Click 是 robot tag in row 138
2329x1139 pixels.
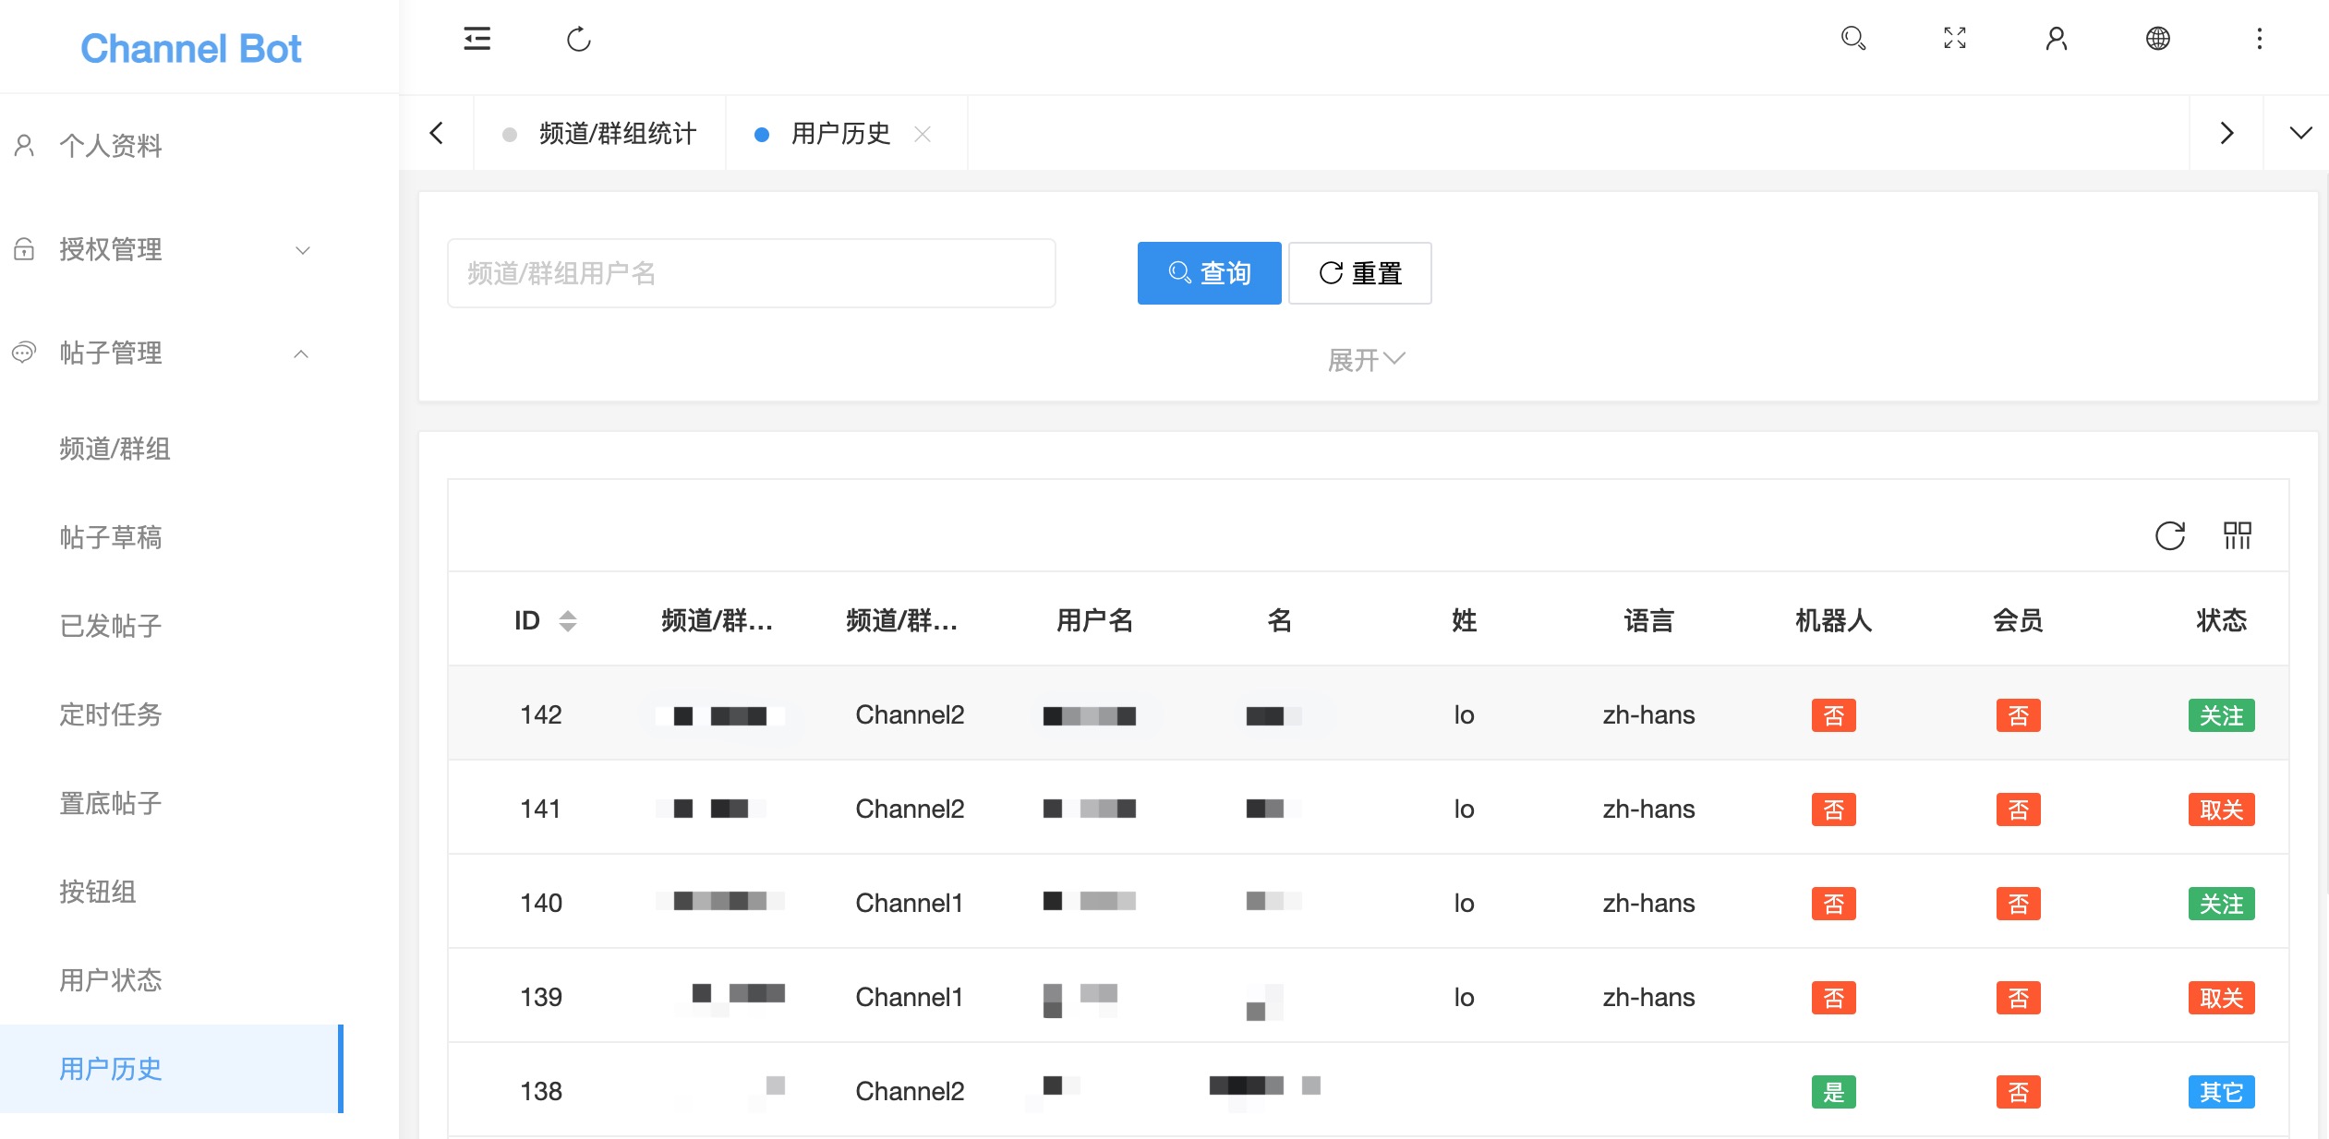pyautogui.click(x=1833, y=1092)
